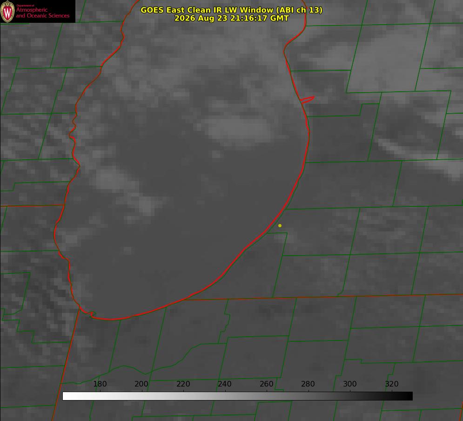Image resolution: width=463 pixels, height=421 pixels.
Task: Click the grayscale colorbar below the 260 tick
Action: point(267,396)
